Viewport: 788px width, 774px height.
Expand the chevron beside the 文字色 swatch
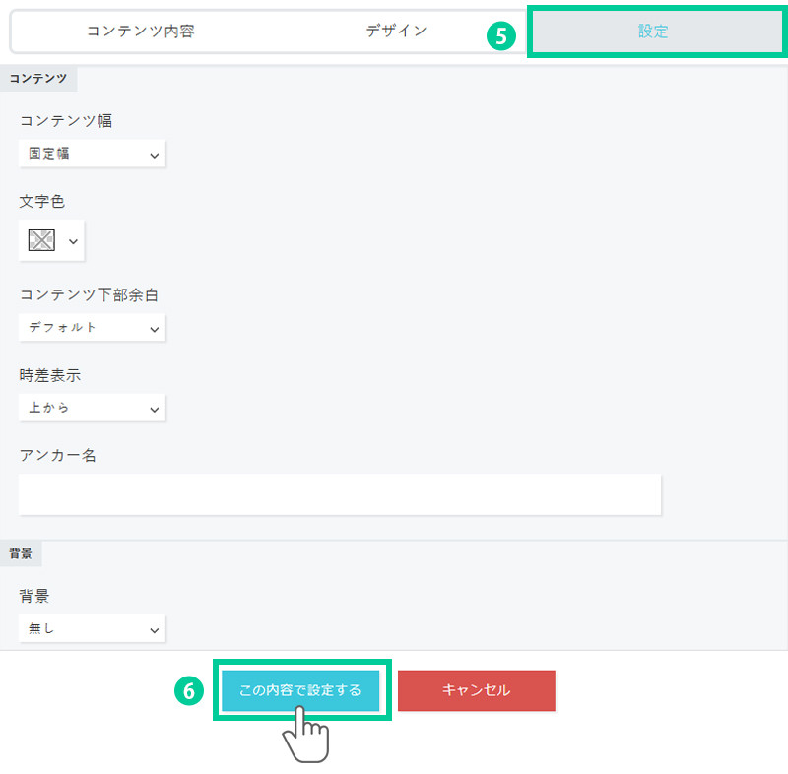click(74, 241)
